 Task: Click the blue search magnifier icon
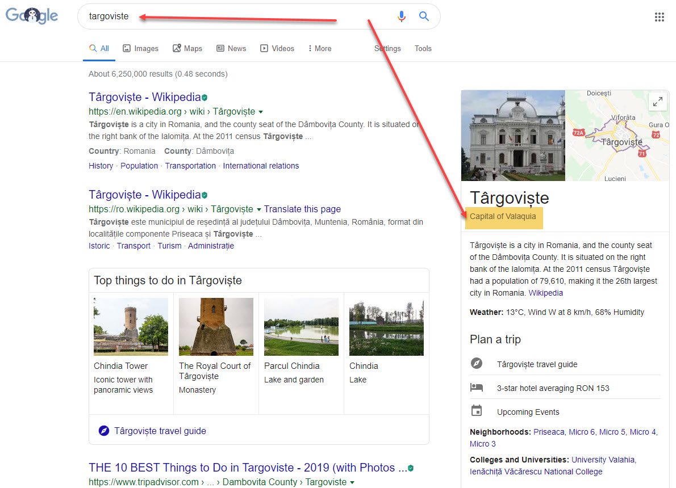coord(424,16)
